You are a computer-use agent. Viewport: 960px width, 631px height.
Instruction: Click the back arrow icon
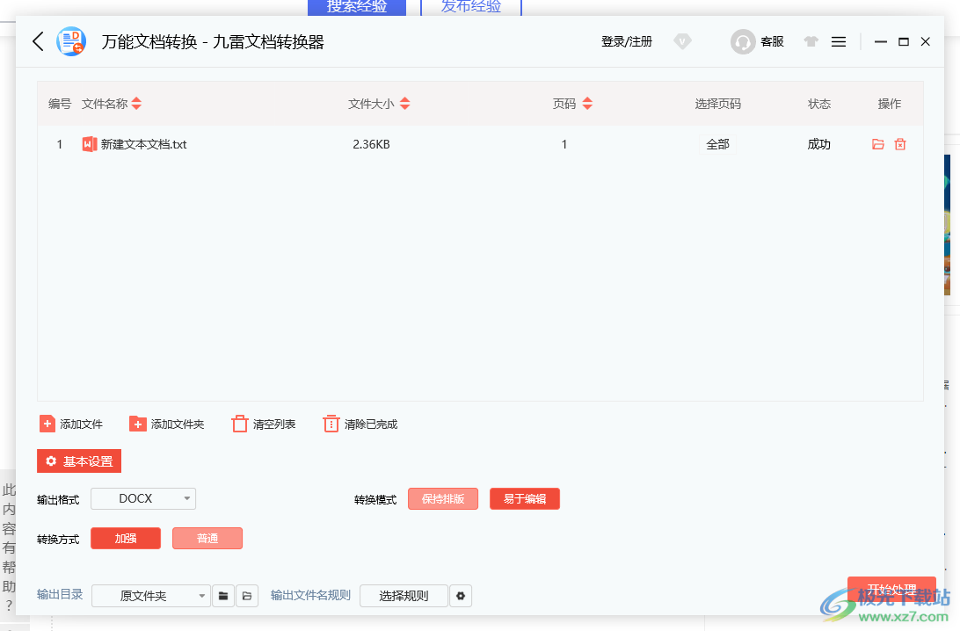click(38, 41)
